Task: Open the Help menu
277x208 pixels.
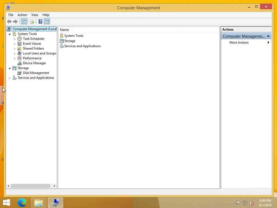Action: [x=46, y=15]
